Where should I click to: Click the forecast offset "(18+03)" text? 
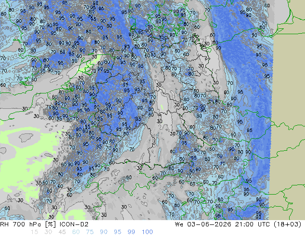pos(288,224)
